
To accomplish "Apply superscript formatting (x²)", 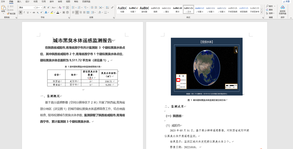I will tap(41, 12).
